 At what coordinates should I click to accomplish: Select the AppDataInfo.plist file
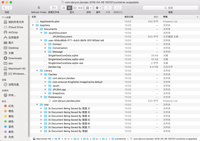[x=115, y=21]
